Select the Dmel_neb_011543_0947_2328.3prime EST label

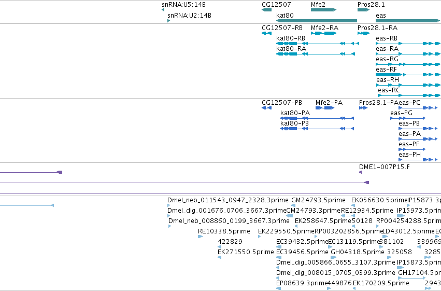pos(228,200)
